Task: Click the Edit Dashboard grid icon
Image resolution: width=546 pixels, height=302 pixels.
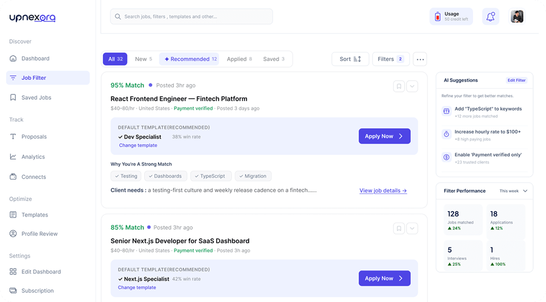Action: tap(13, 272)
